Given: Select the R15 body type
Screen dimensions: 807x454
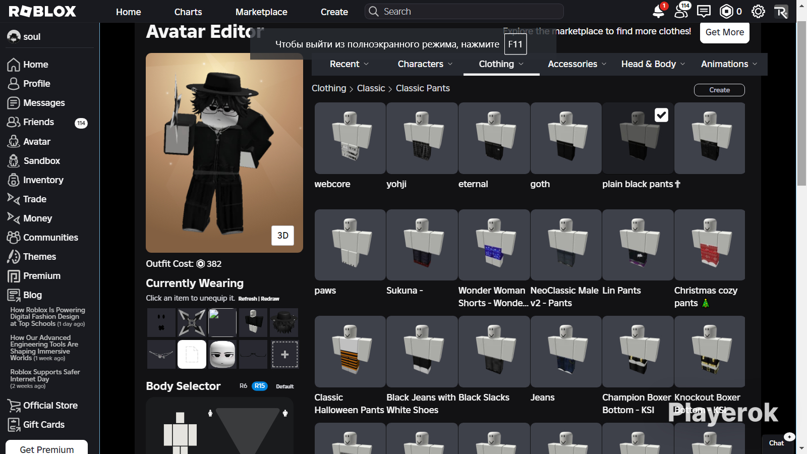Looking at the screenshot, I should [x=260, y=386].
